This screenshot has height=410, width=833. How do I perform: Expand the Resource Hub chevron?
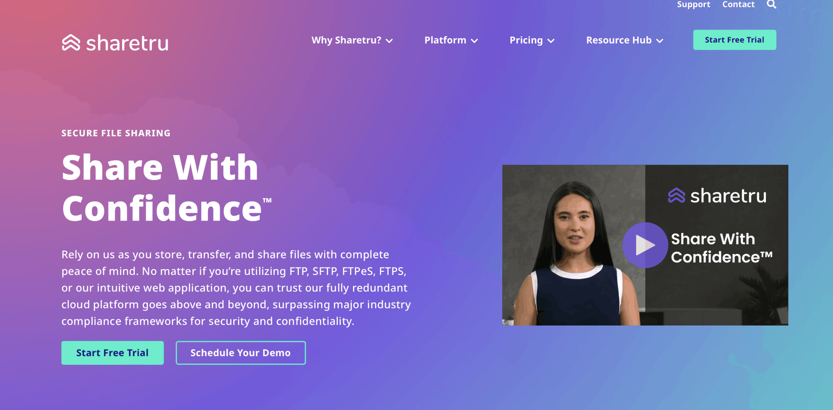[x=660, y=41]
